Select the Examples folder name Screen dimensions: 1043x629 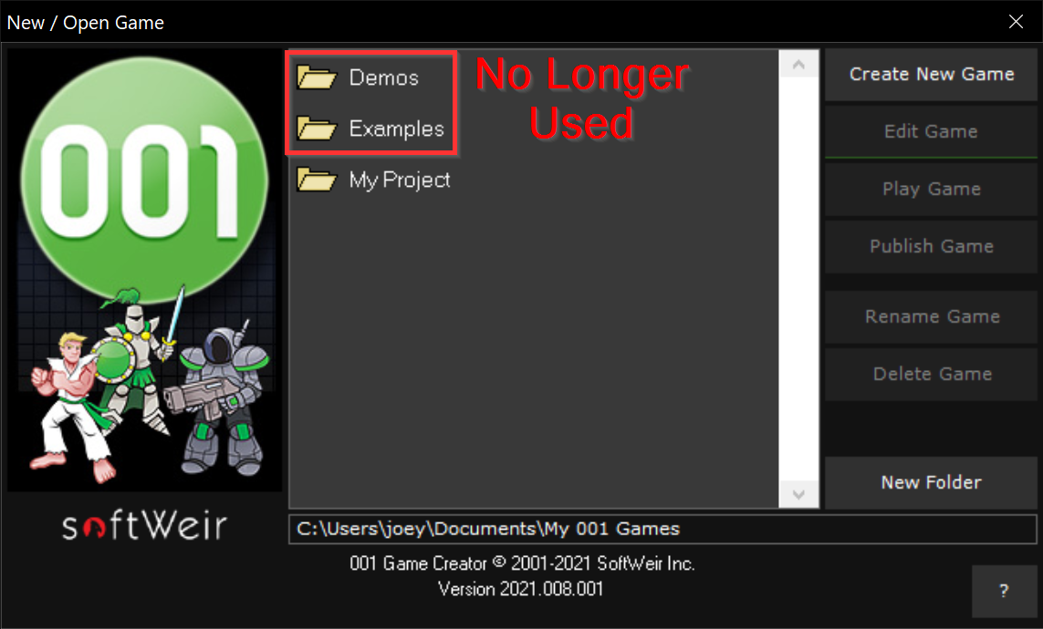[x=396, y=129]
